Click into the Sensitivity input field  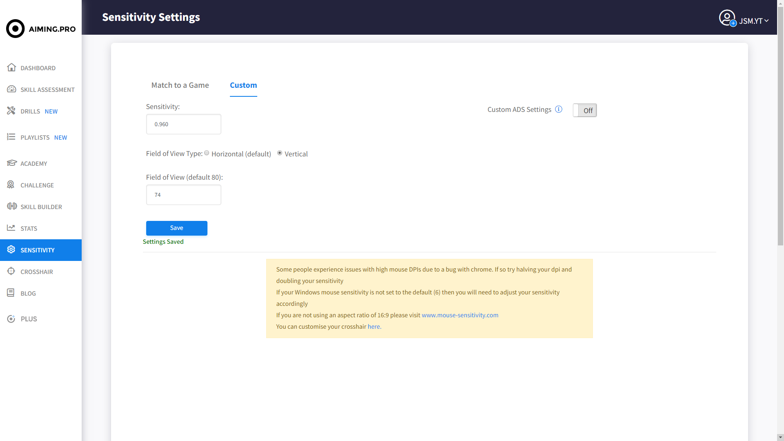[184, 124]
